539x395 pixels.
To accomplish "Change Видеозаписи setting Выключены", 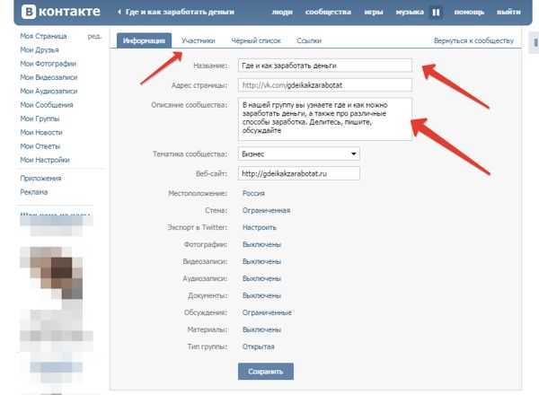I will click(x=262, y=261).
